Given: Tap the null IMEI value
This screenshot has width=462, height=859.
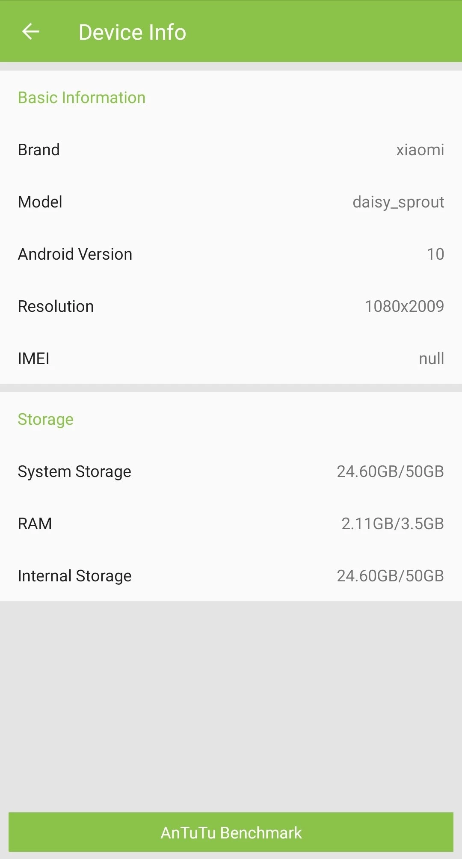Looking at the screenshot, I should (431, 359).
